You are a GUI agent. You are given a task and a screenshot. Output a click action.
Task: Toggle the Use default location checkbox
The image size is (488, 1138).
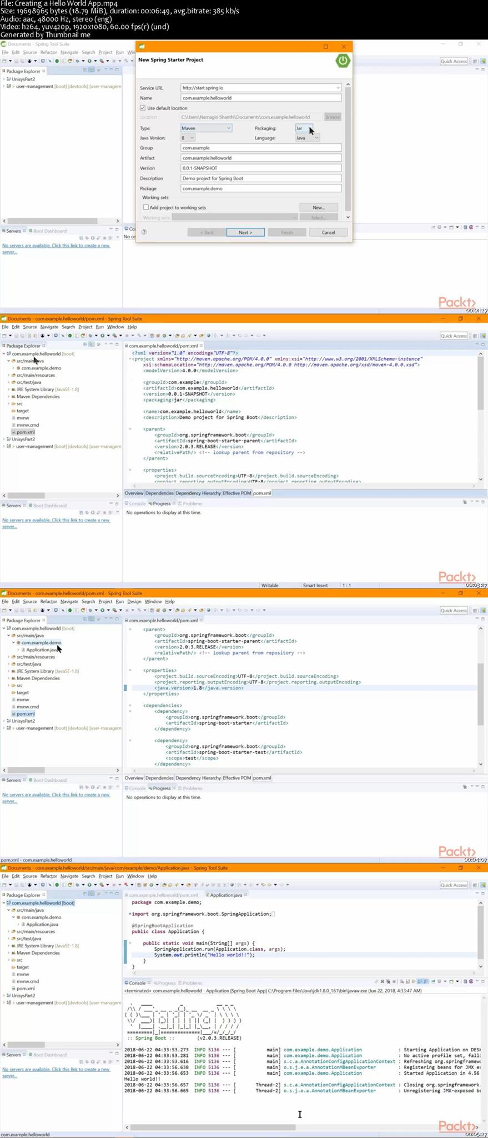pyautogui.click(x=143, y=108)
